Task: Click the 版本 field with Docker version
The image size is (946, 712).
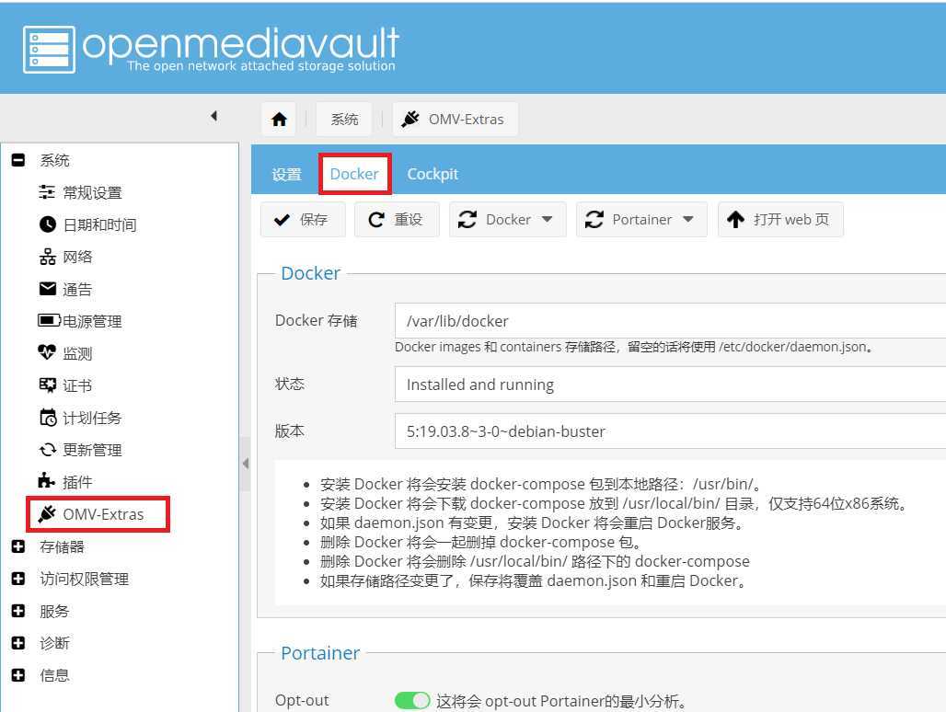Action: pos(670,431)
